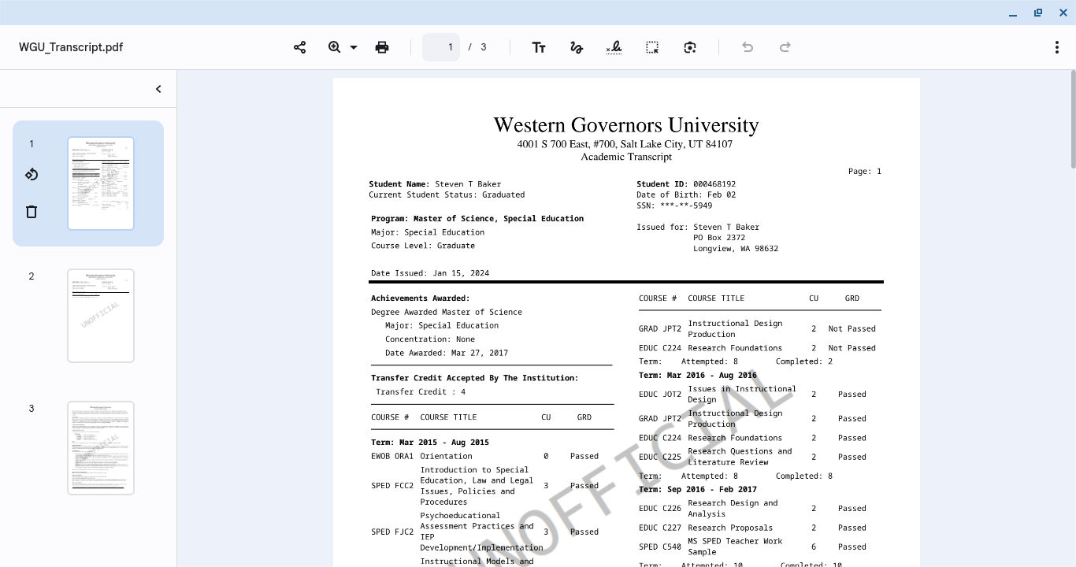Click "Date Awarded: Mar 27, 2017"
The width and height of the screenshot is (1076, 567).
[447, 353]
